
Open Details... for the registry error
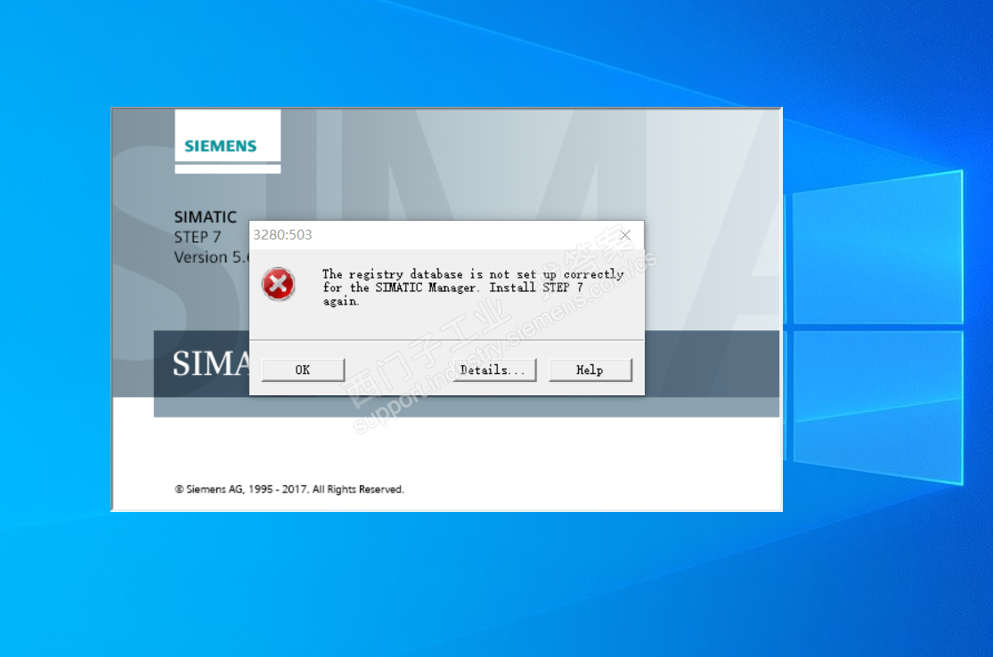click(494, 369)
